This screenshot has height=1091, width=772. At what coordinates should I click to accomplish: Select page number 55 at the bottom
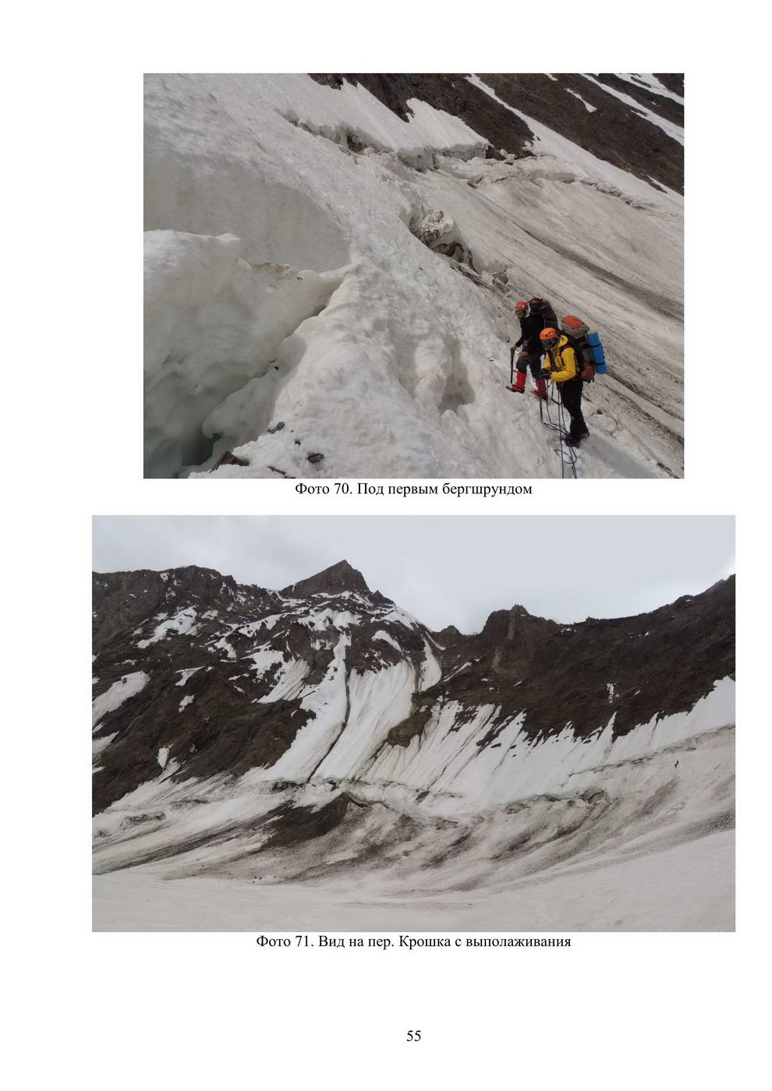click(413, 1036)
